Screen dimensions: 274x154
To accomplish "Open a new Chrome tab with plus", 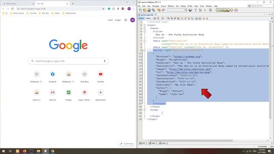I will (73, 4).
